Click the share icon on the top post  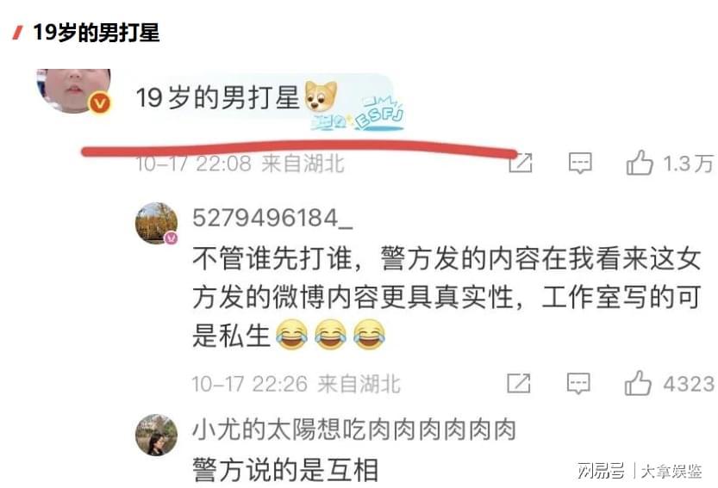(521, 163)
